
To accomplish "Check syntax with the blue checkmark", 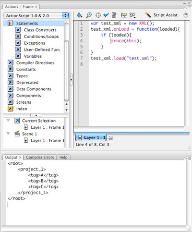I will [106, 15].
